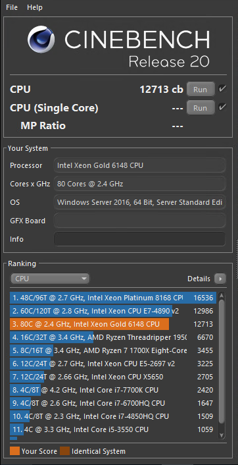This screenshot has height=465, width=238.
Task: Toggle the CPU Single Core test checkbox
Action: click(222, 107)
